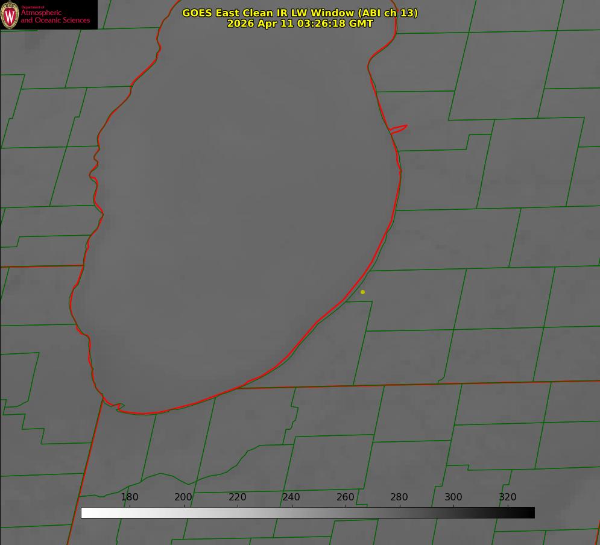Click the mid-gray center of the colorbar
The width and height of the screenshot is (600, 545).
[x=308, y=513]
